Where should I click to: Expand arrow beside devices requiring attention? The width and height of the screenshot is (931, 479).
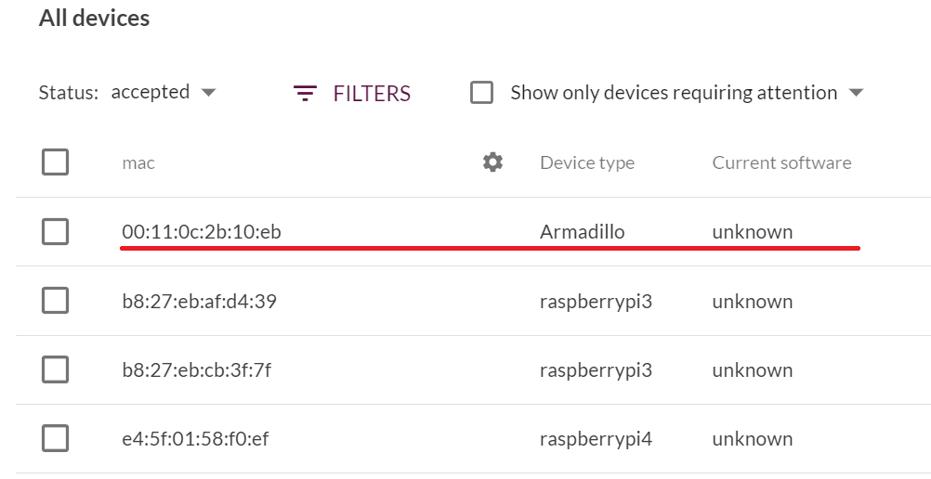tap(856, 93)
